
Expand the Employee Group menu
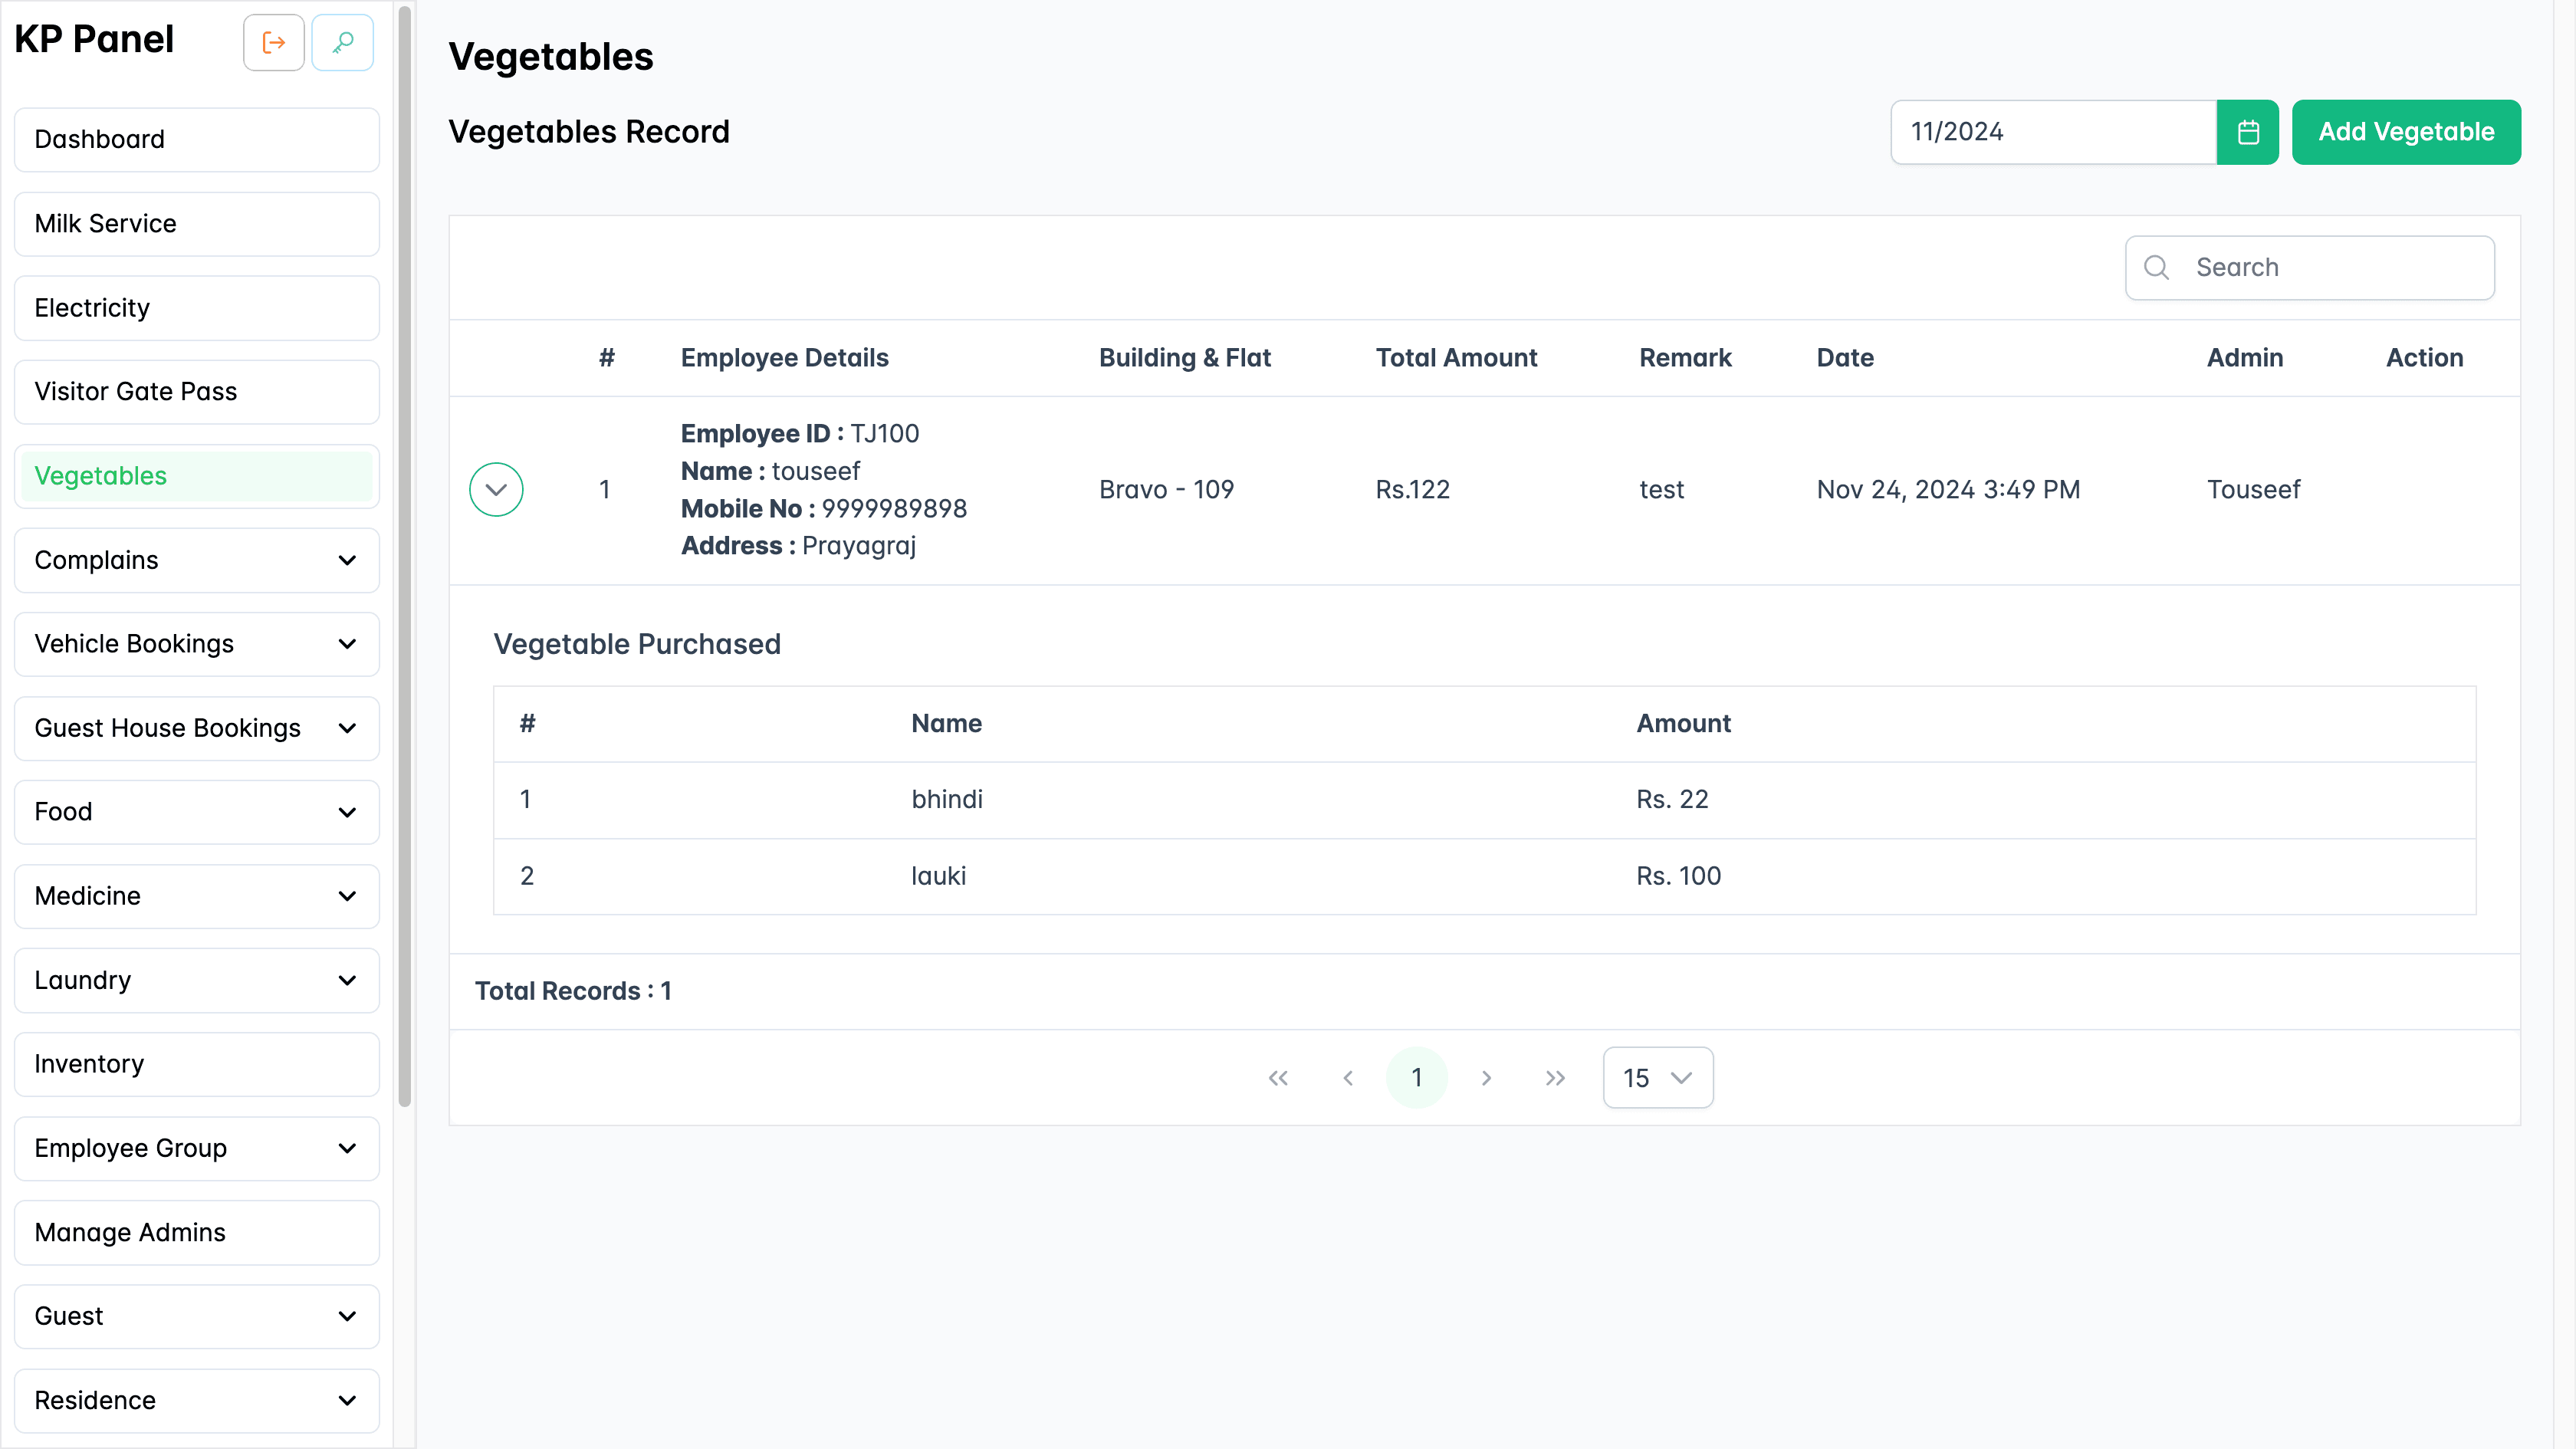pos(196,1148)
